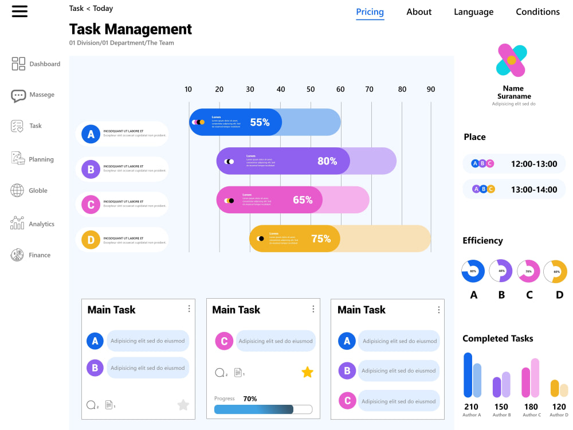This screenshot has height=430, width=573.
Task: Open task entry beside A in the first card
Action: click(x=148, y=341)
